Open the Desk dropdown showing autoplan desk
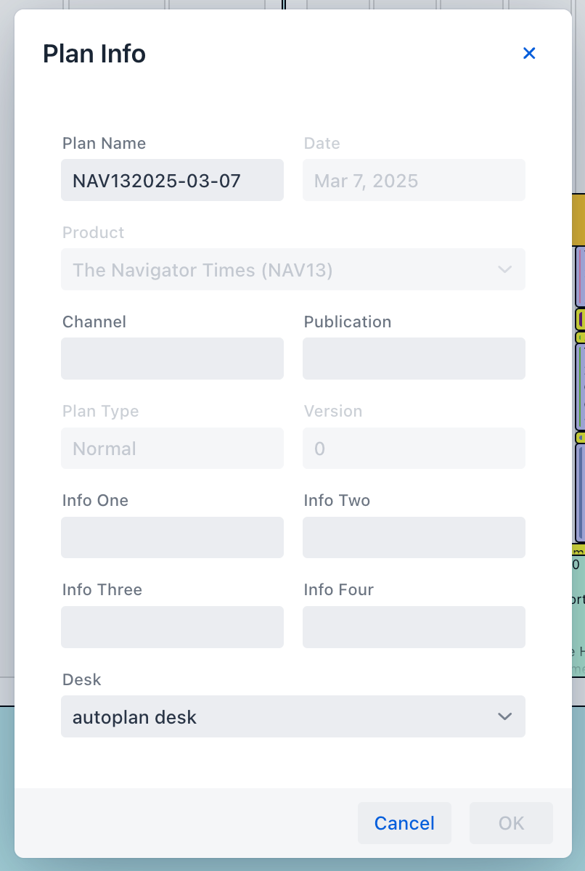The image size is (585, 871). pos(292,717)
